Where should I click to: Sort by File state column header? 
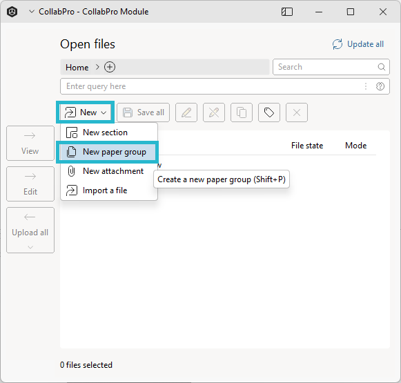(x=307, y=146)
